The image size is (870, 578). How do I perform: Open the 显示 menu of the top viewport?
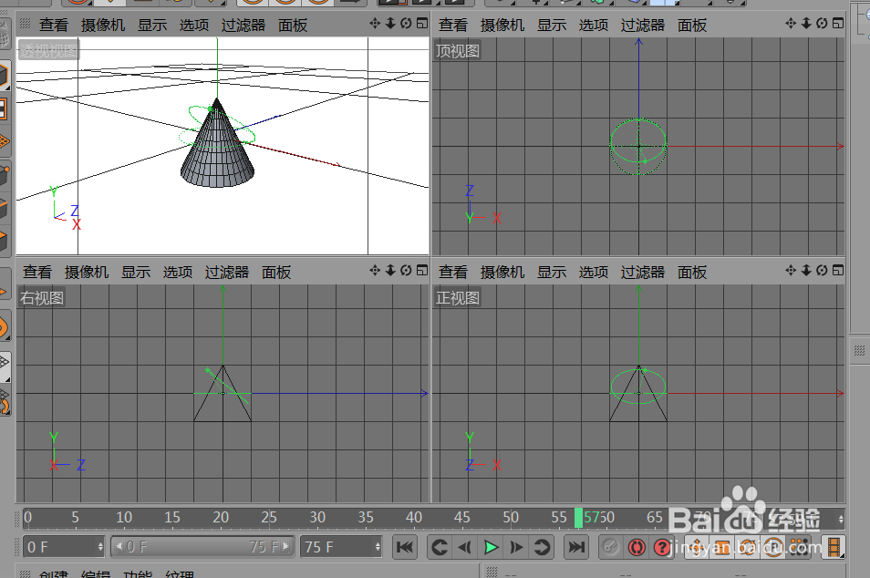[551, 25]
